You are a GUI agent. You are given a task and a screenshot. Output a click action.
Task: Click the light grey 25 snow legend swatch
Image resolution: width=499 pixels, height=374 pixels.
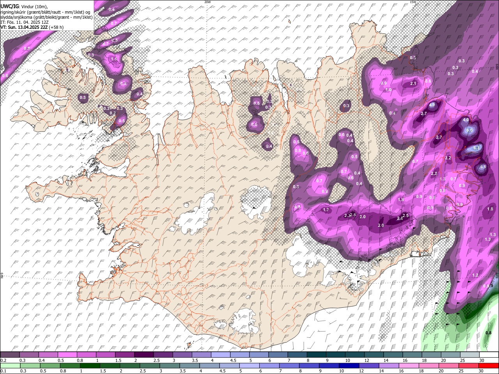pos(469,355)
